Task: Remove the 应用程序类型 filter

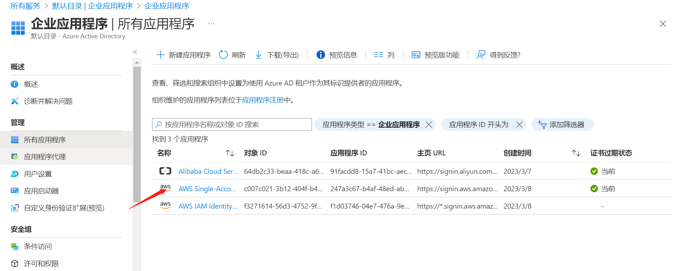Action: pyautogui.click(x=429, y=125)
